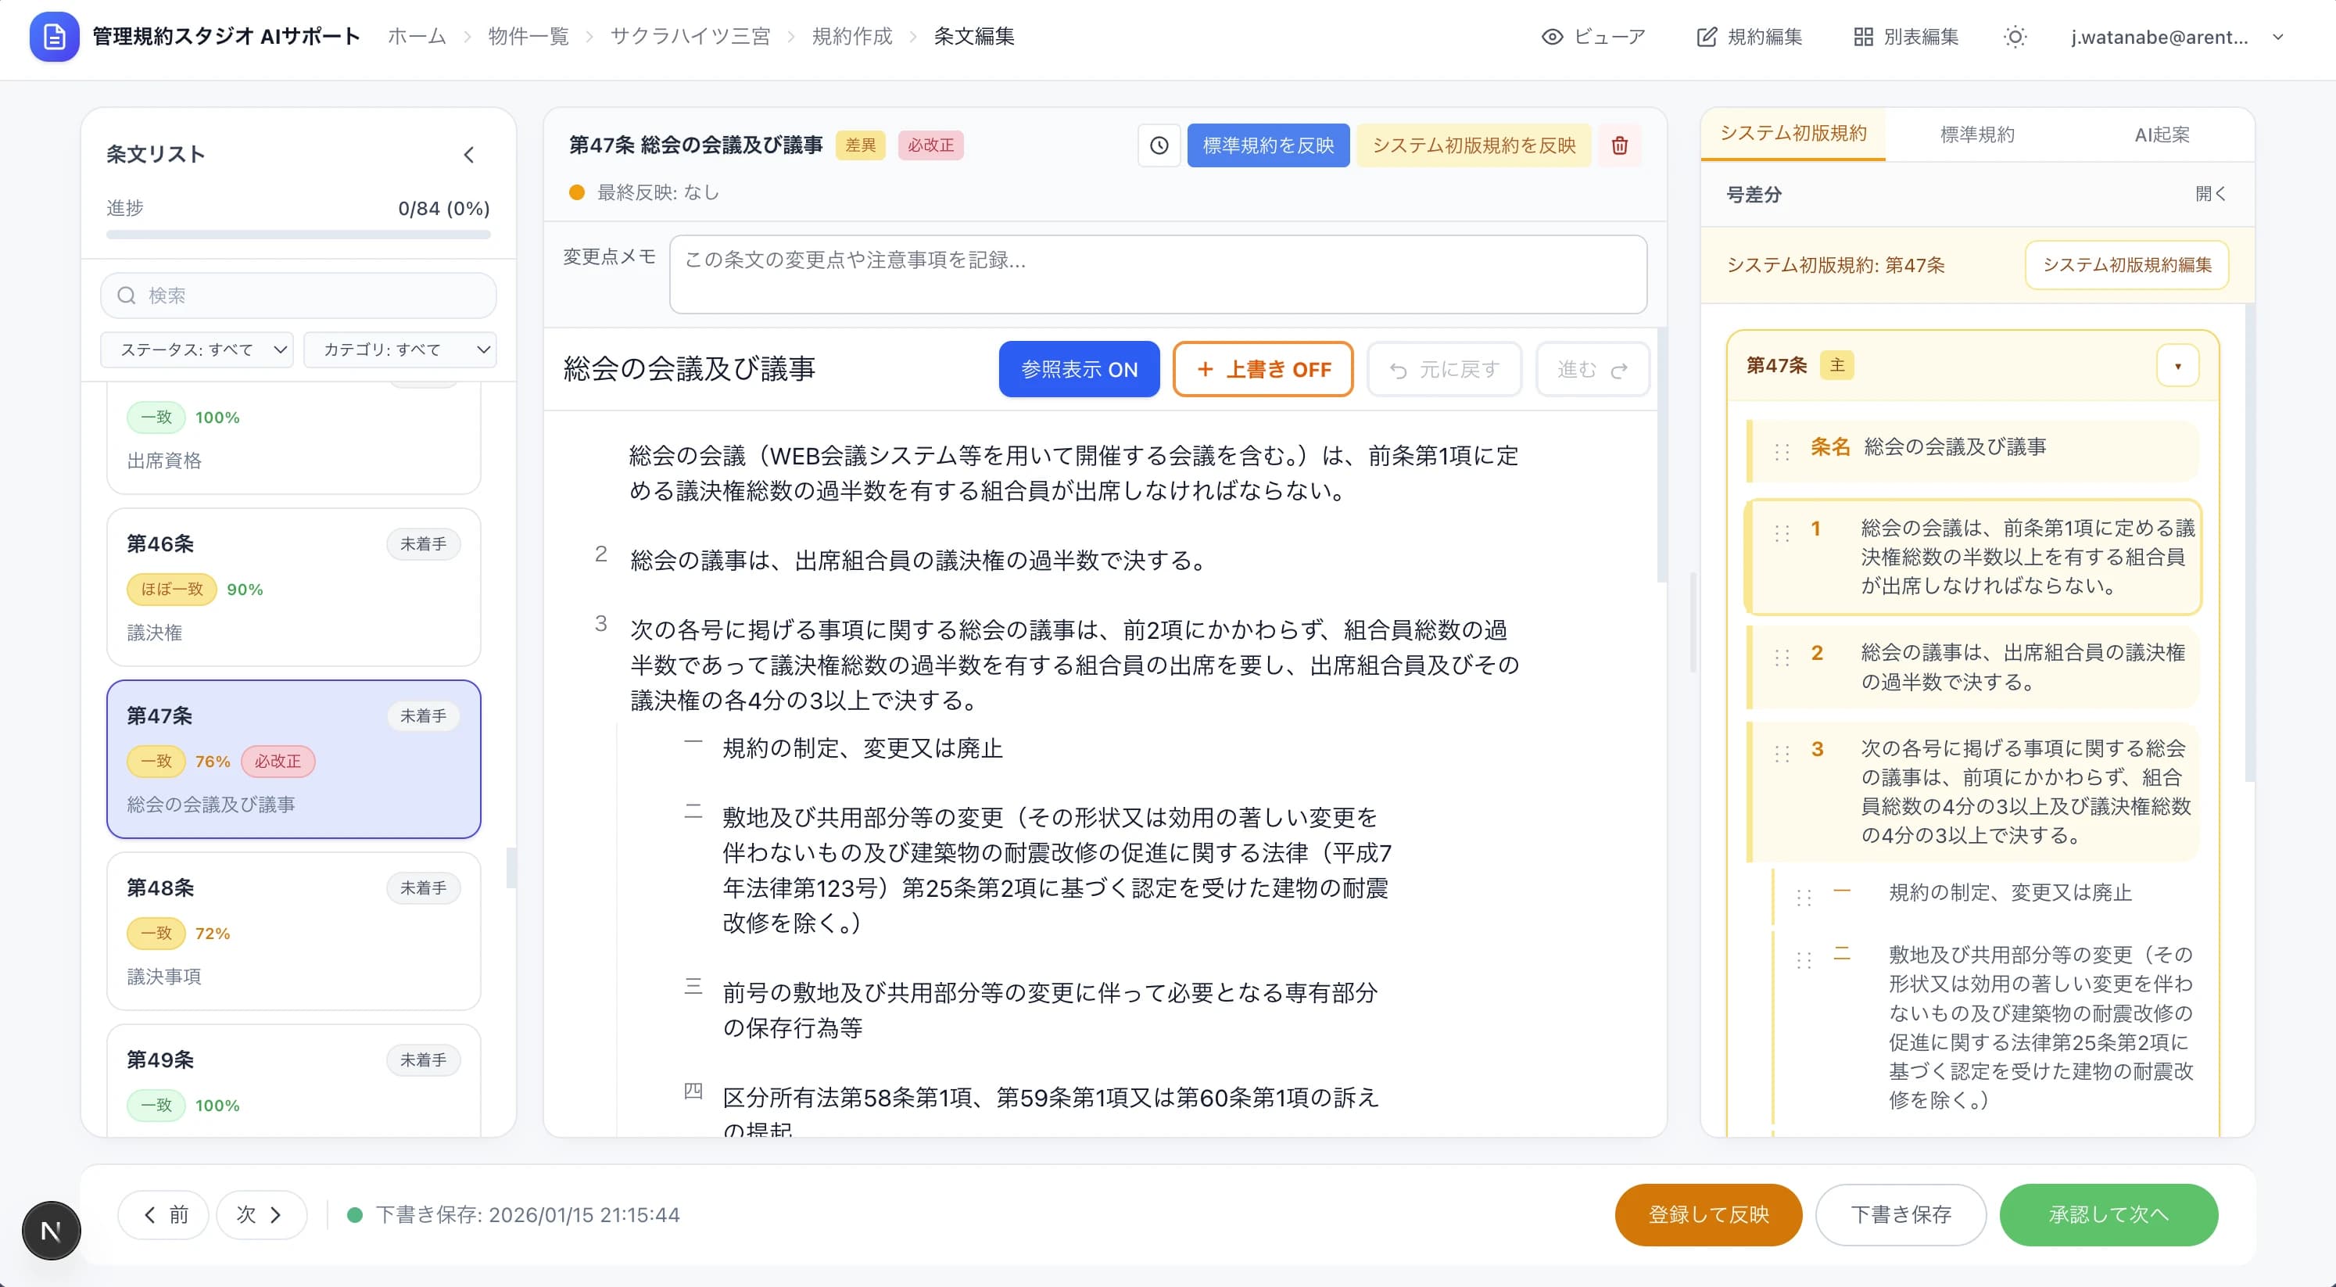The width and height of the screenshot is (2336, 1287).
Task: Open the カテゴリ: すべて dropdown
Action: pyautogui.click(x=400, y=350)
